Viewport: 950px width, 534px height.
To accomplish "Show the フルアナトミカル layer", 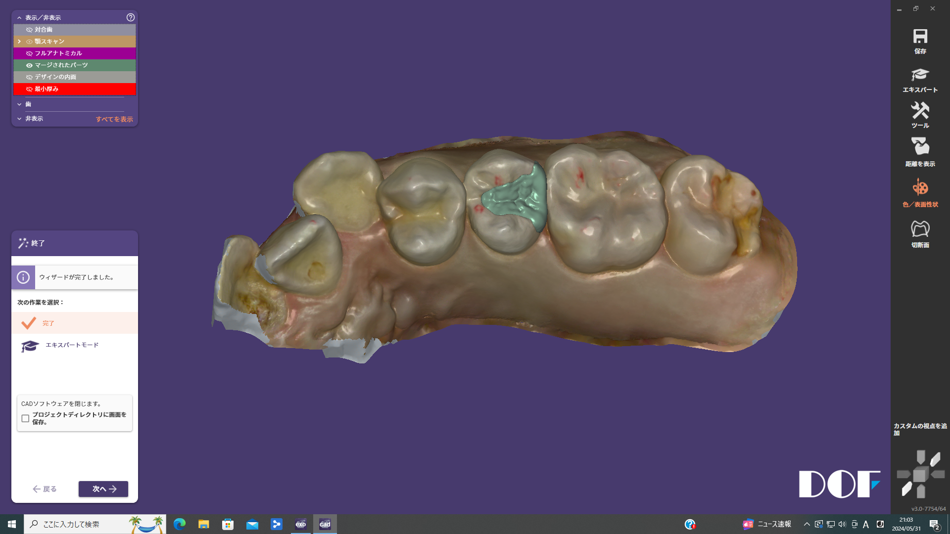I will pos(29,53).
